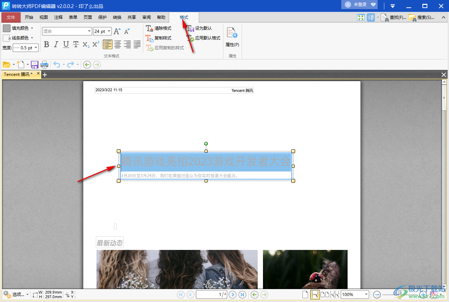449x302 pixels.
Task: Click the open folder icon
Action: (6, 64)
